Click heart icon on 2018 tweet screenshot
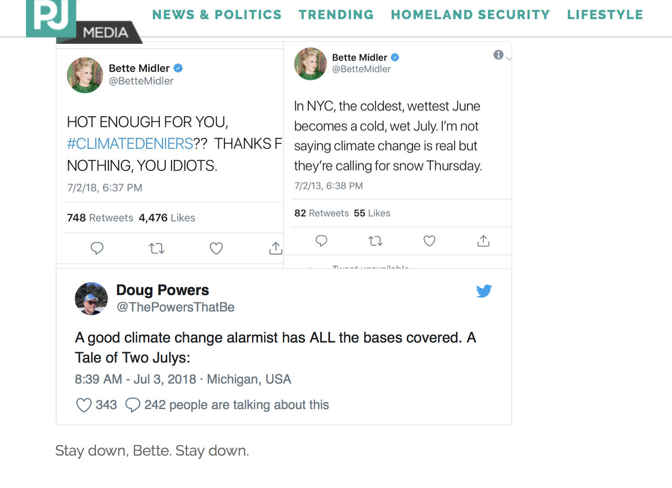The width and height of the screenshot is (672, 488). (x=216, y=248)
